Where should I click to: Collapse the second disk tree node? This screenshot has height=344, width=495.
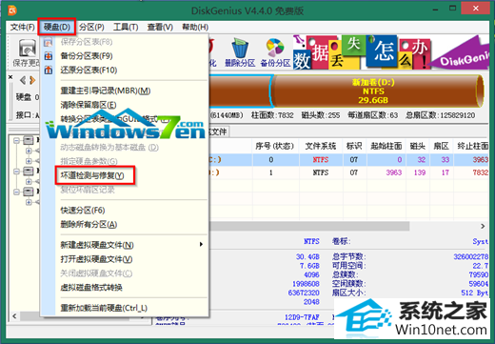[x=16, y=172]
